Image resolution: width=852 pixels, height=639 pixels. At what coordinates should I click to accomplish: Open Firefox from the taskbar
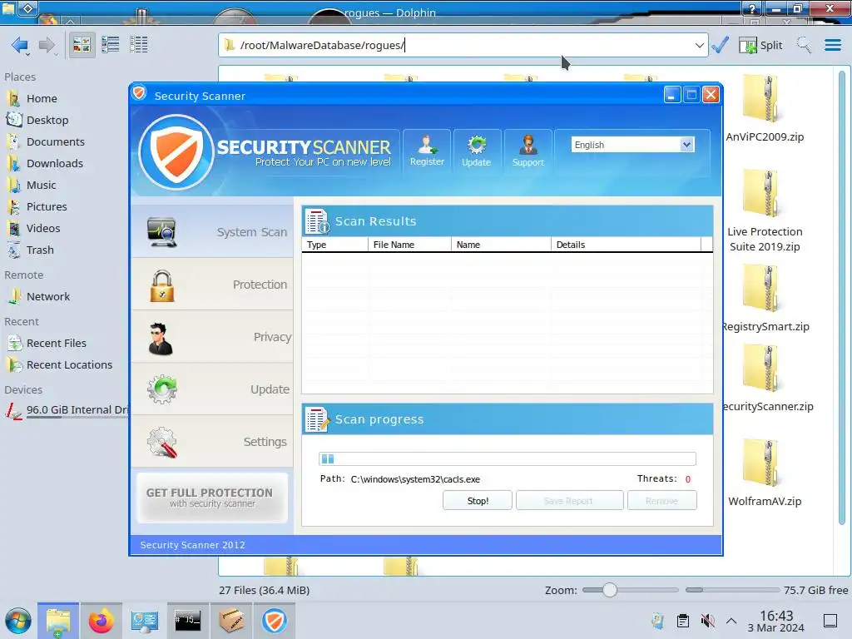[x=101, y=621]
